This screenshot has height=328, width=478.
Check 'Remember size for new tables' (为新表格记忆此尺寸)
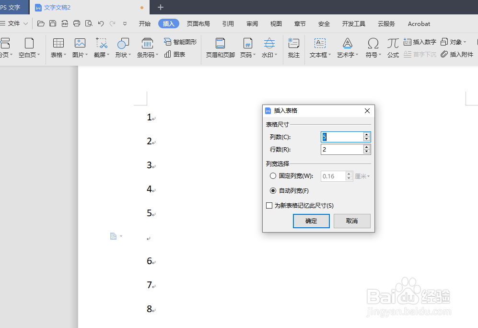[269, 205]
